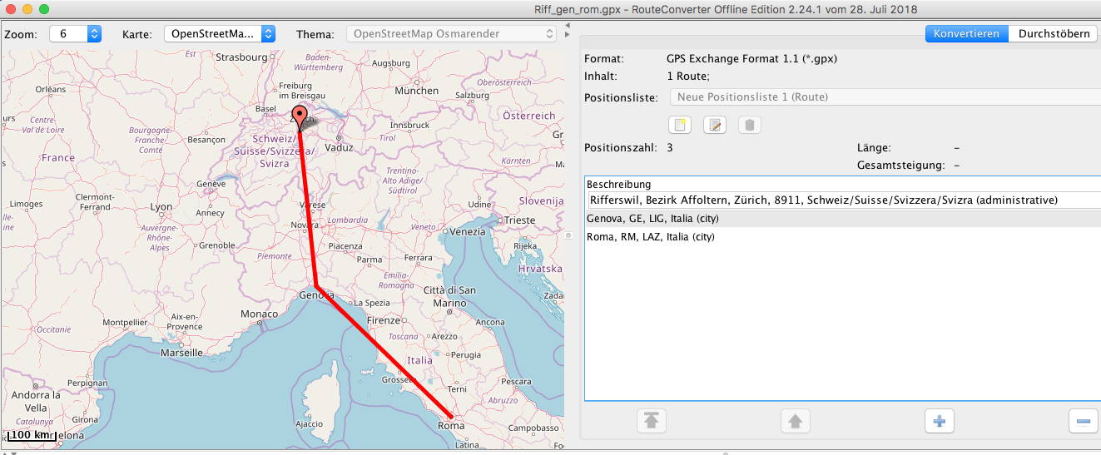Image resolution: width=1101 pixels, height=455 pixels.
Task: Switch to the Durchstöbern tab
Action: click(x=1054, y=33)
